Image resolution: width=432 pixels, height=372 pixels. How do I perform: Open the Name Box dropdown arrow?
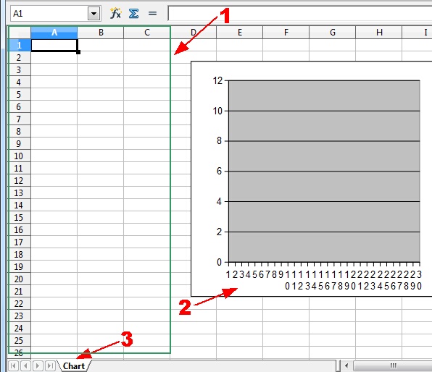click(94, 14)
